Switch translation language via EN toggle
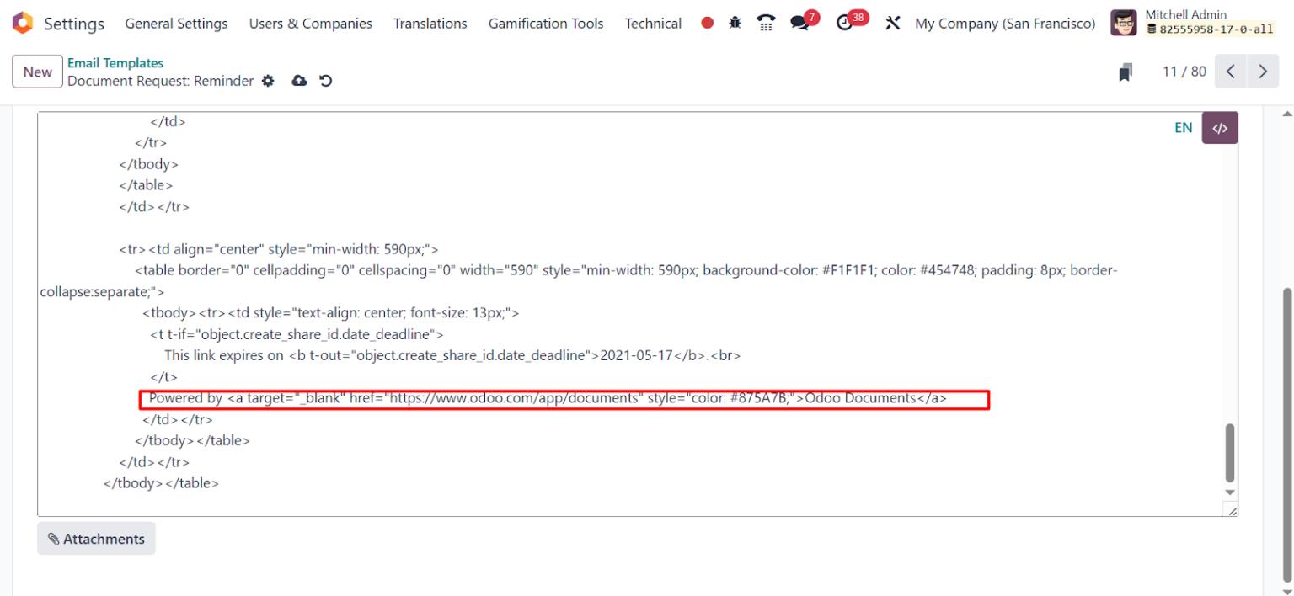Viewport: 1294px width, 596px height. (x=1183, y=127)
